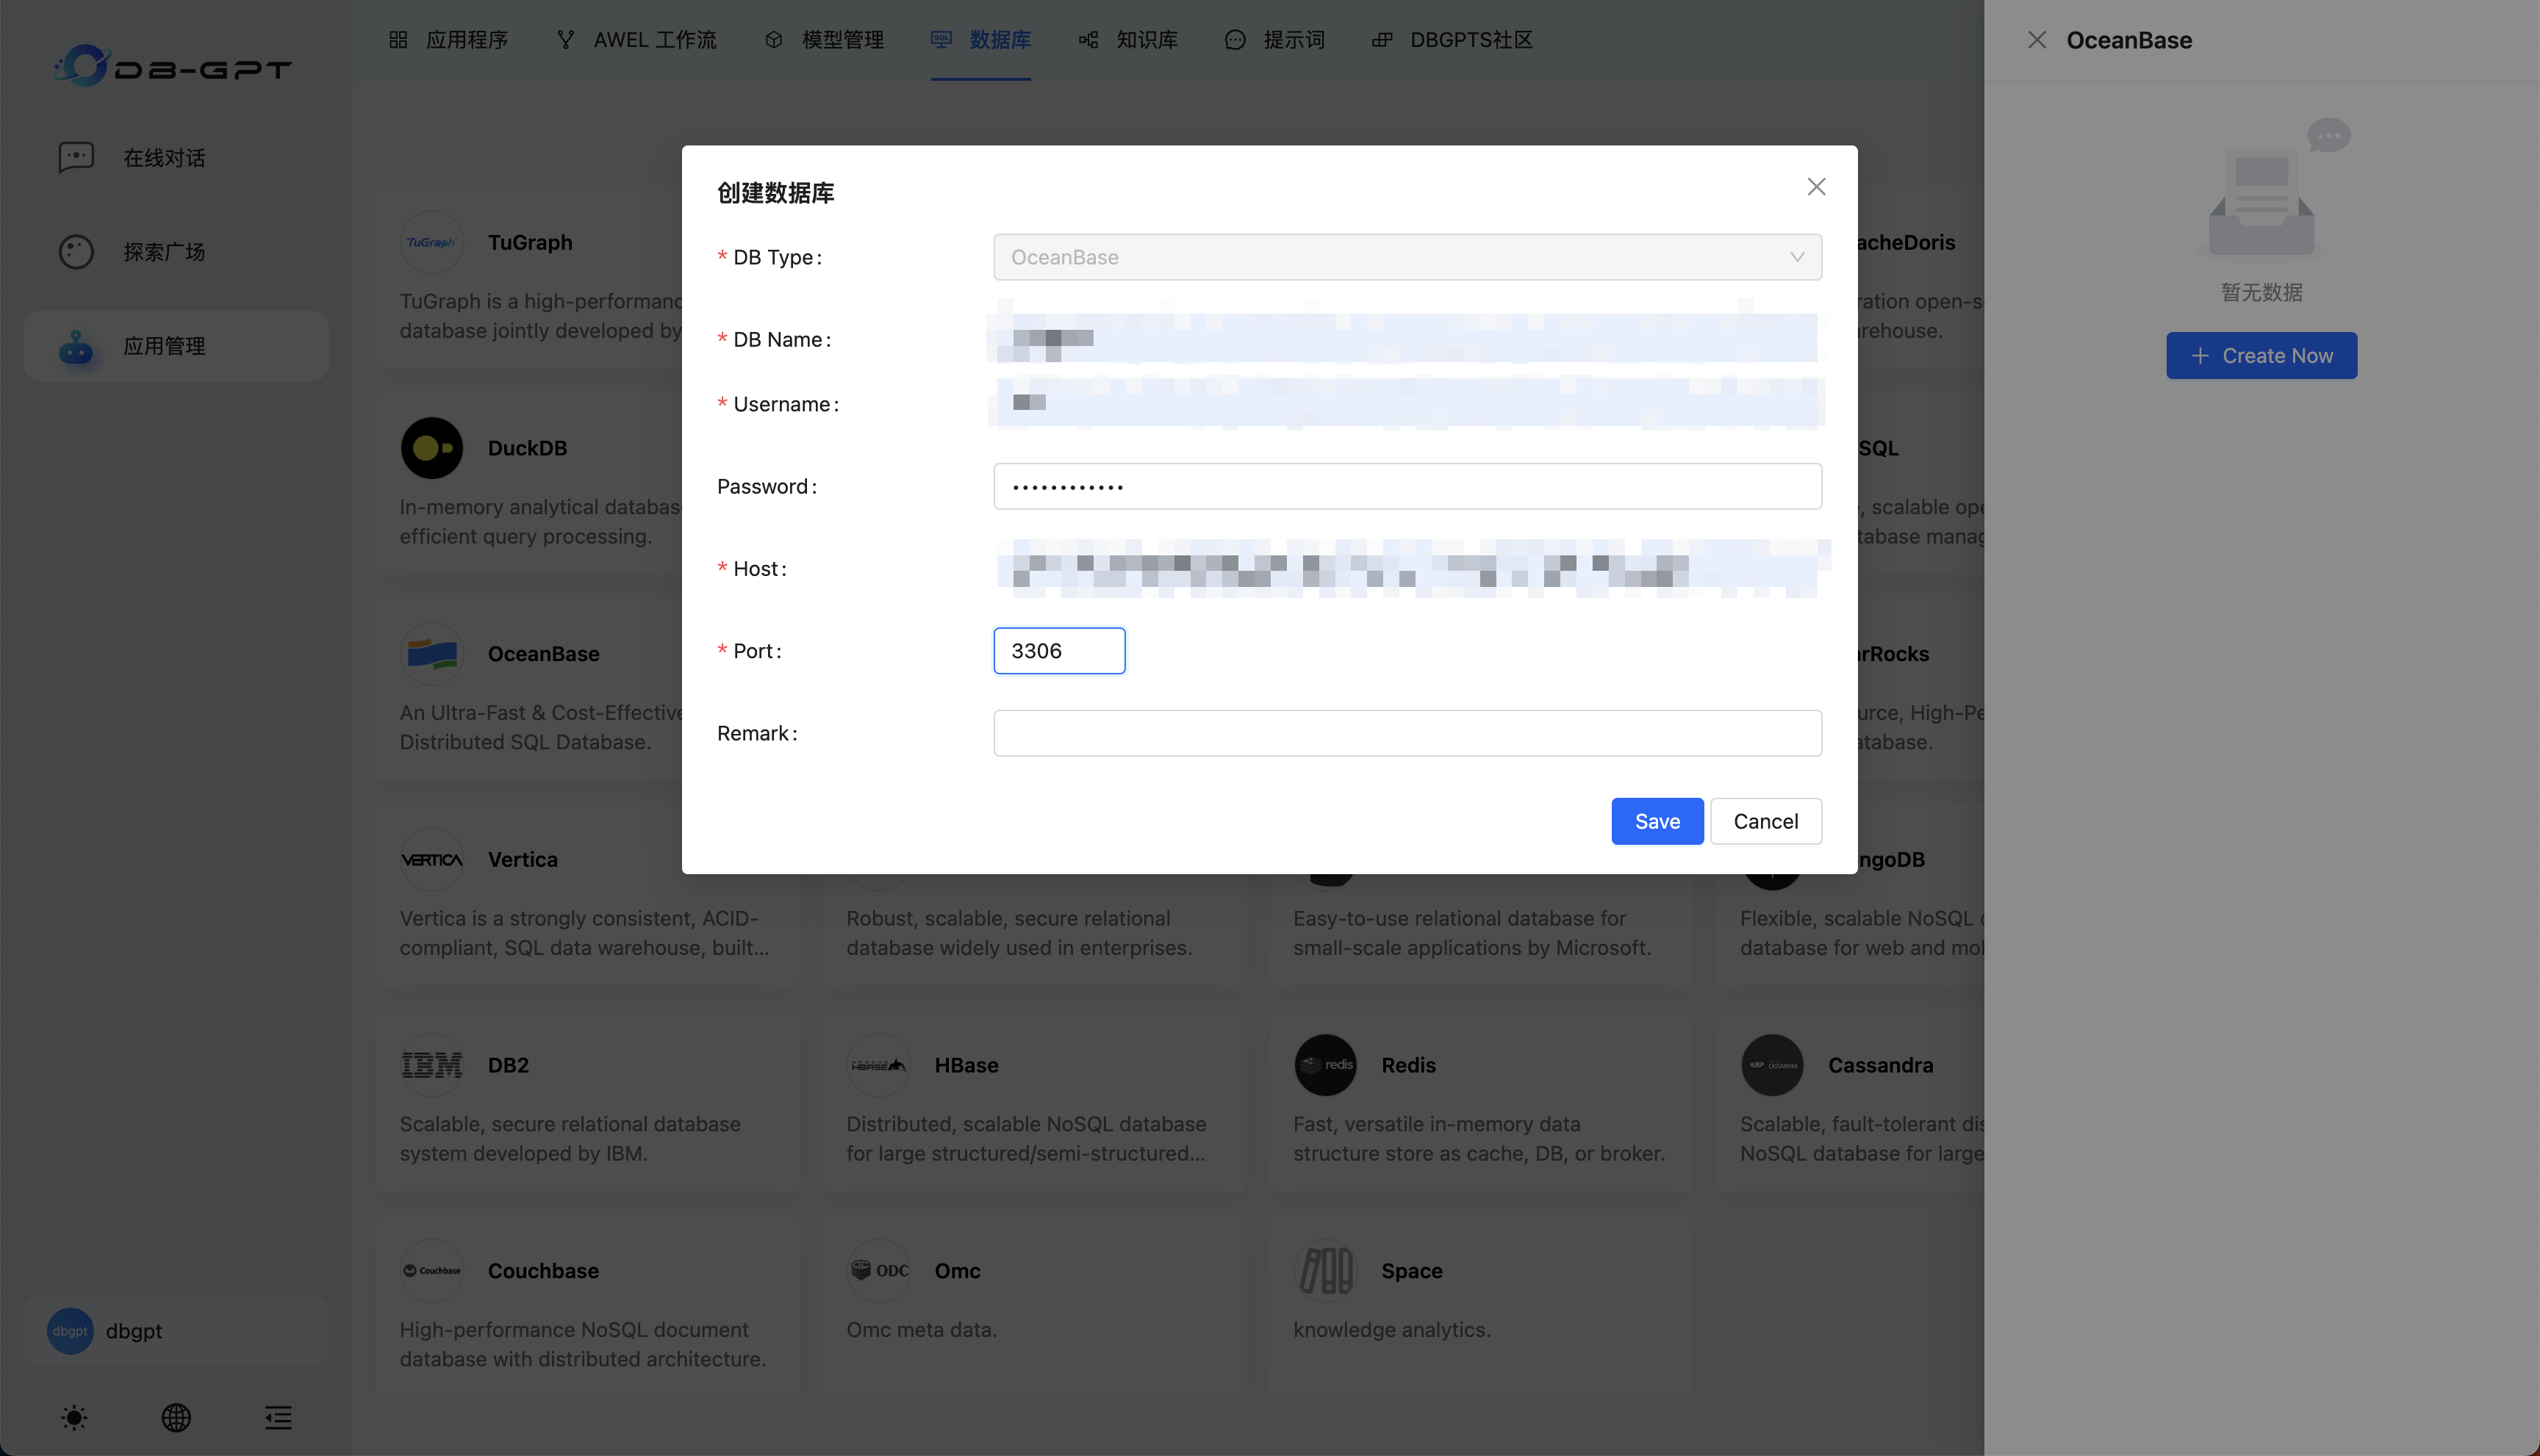Expand the DB Type dropdown
This screenshot has width=2540, height=1456.
pyautogui.click(x=1407, y=257)
